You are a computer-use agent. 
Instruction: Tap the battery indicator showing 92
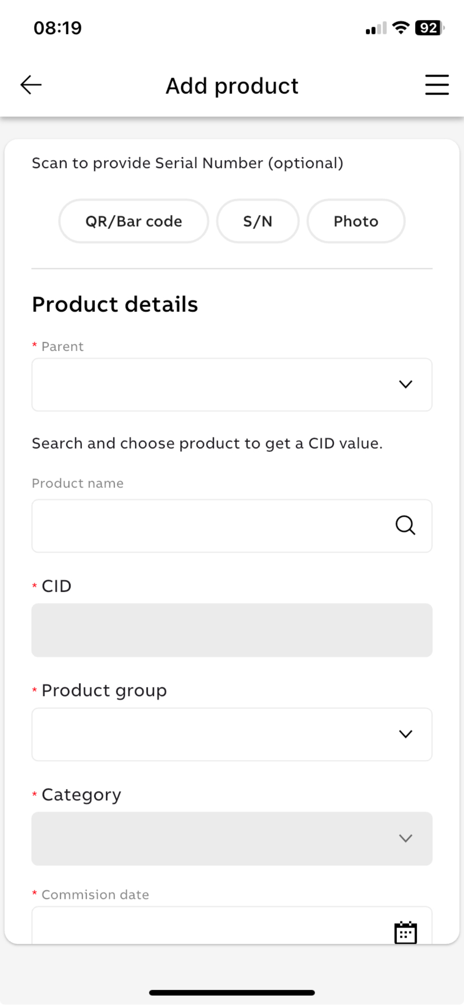429,28
